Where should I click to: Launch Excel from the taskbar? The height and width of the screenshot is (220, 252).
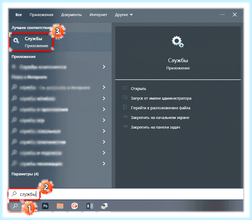(89, 206)
